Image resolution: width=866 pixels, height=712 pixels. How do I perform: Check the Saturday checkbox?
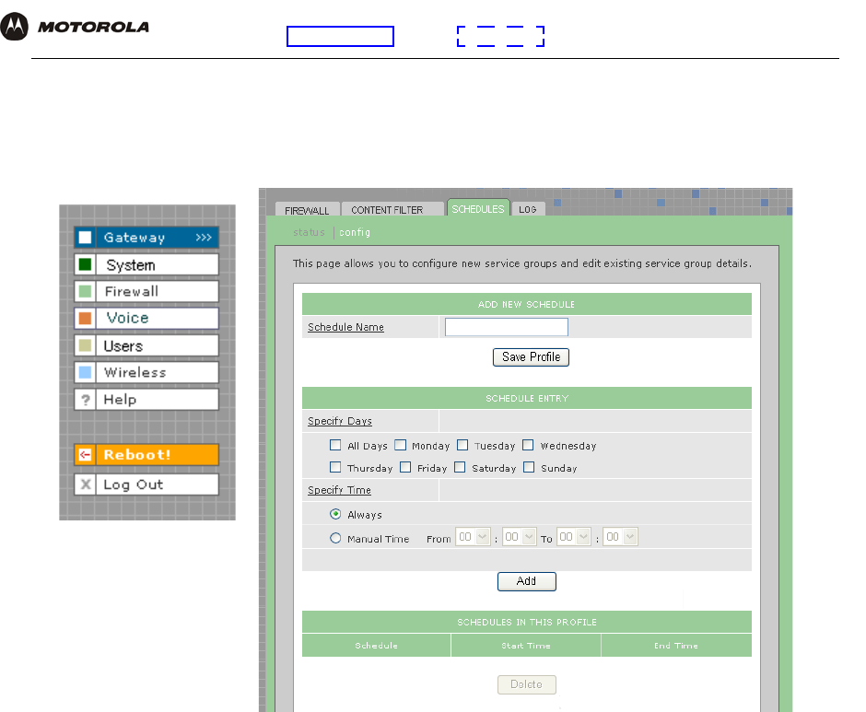coord(460,467)
